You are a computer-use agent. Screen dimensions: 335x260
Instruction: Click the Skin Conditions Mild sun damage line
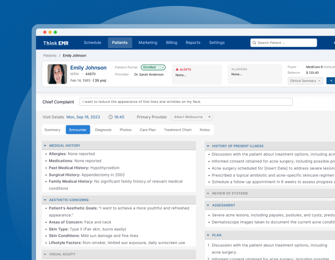click(x=94, y=236)
